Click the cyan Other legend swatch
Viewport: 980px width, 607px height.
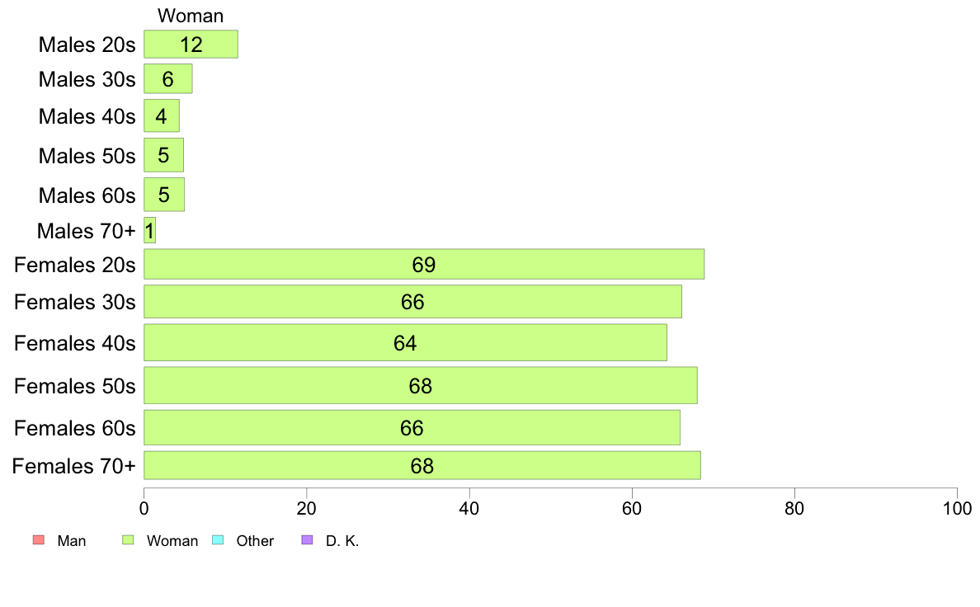(218, 540)
